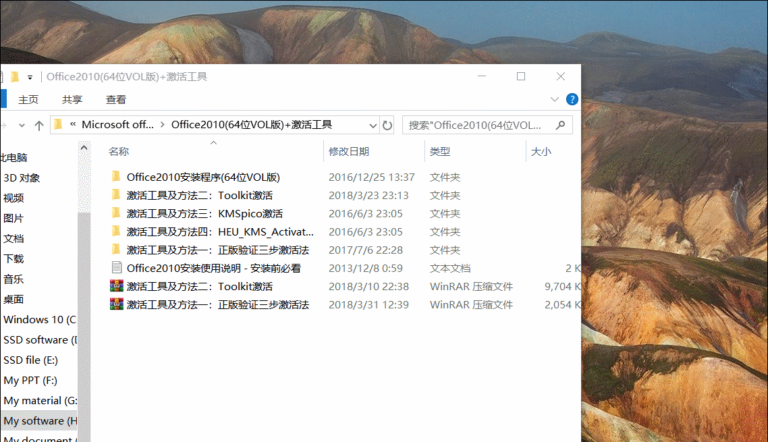Expand the ribbon with the chevron
This screenshot has width=768, height=442.
pos(555,99)
